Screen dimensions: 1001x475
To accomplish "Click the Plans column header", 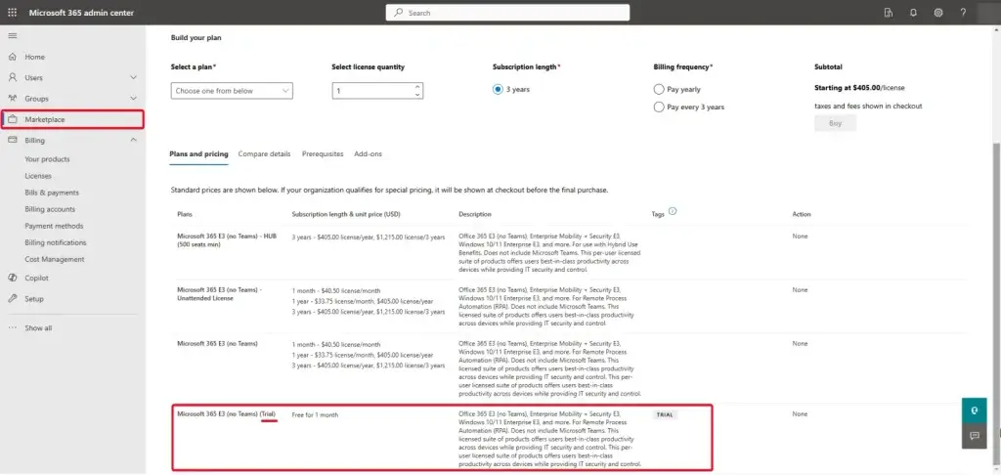I will click(185, 214).
